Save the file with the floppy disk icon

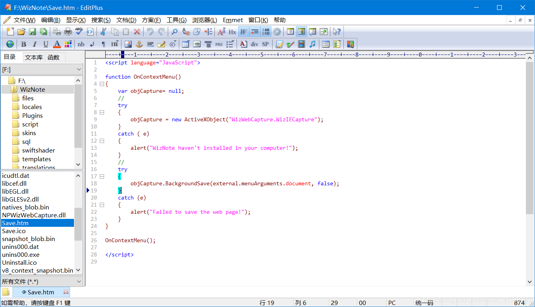click(x=32, y=32)
